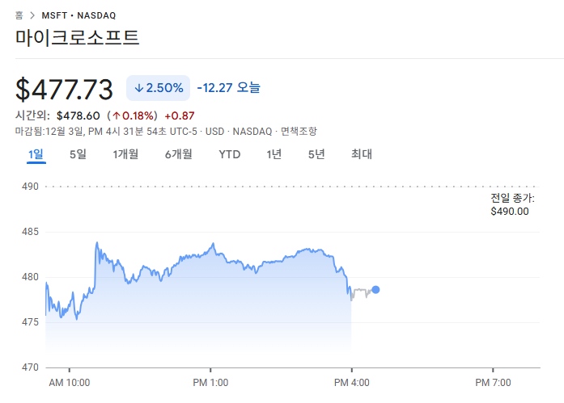Screen dimensions: 564x403
Task: Switch to the 6개월 chart range
Action: (178, 154)
